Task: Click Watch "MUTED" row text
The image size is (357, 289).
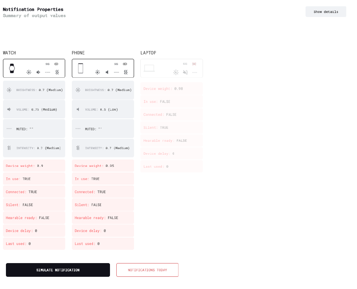Action: point(25,129)
